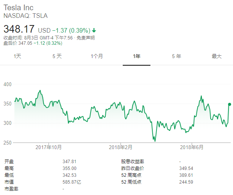
Task: Click the 2018年2月 axis label
Action: (x=120, y=147)
